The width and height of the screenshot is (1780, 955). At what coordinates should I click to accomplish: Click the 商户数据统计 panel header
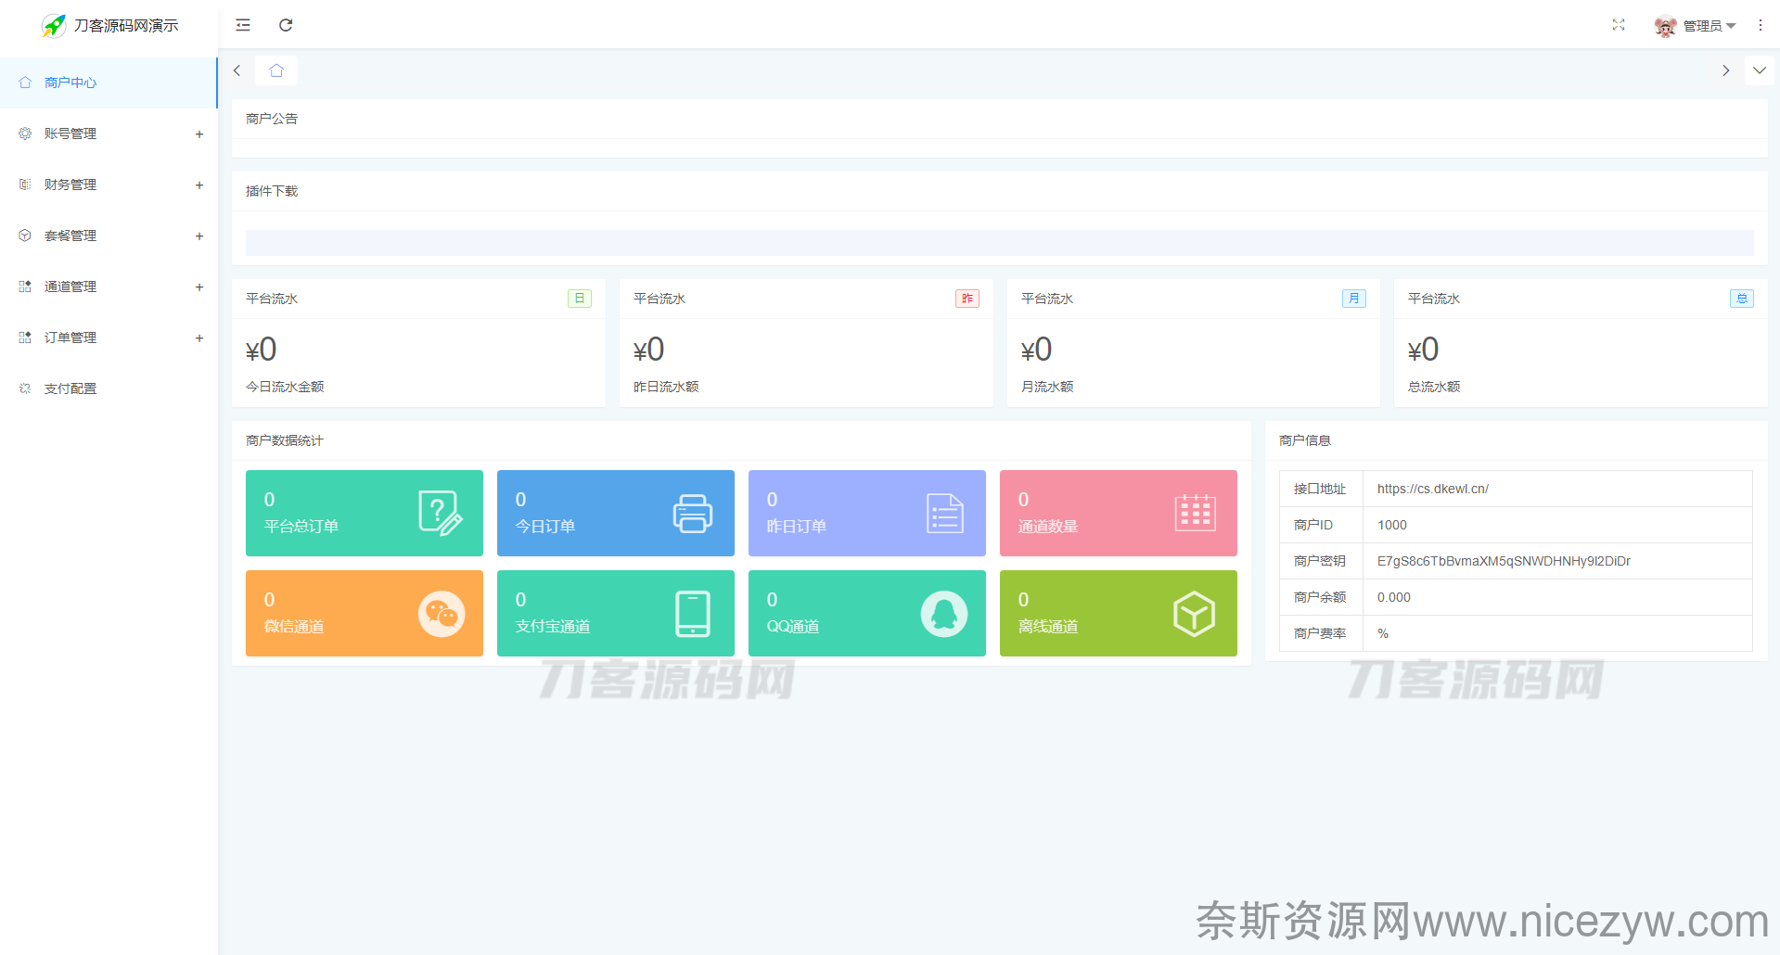741,440
